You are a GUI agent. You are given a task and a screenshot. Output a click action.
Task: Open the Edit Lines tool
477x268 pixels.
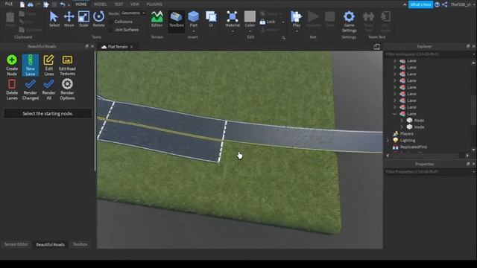[x=48, y=65]
